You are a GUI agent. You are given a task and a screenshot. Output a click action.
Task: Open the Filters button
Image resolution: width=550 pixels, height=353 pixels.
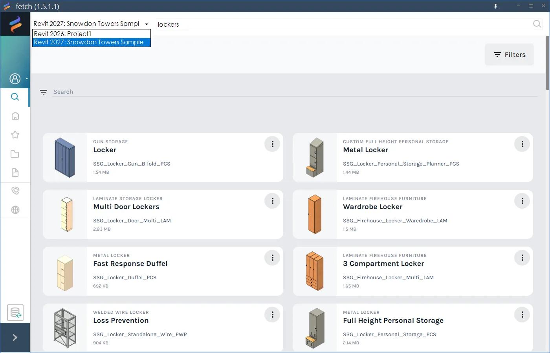point(509,55)
